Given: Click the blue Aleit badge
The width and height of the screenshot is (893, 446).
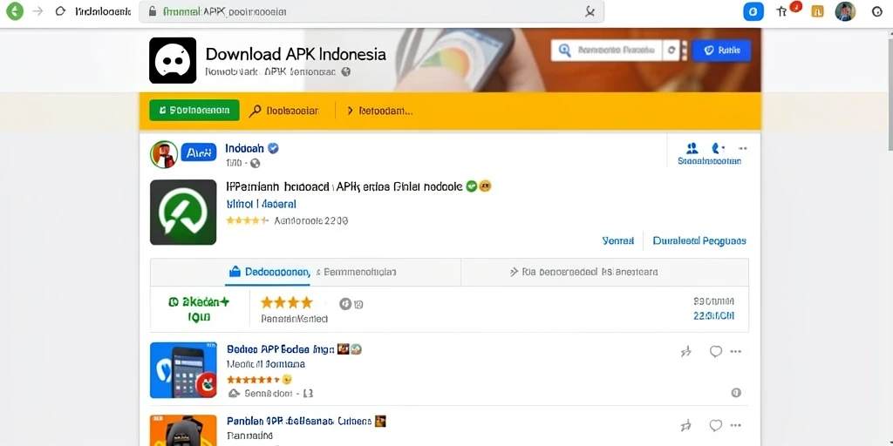Looking at the screenshot, I should coord(199,152).
